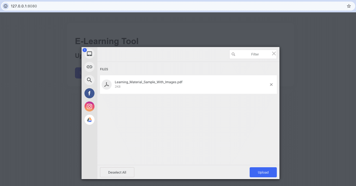
Task: Click the Upload button
Action: 263,172
